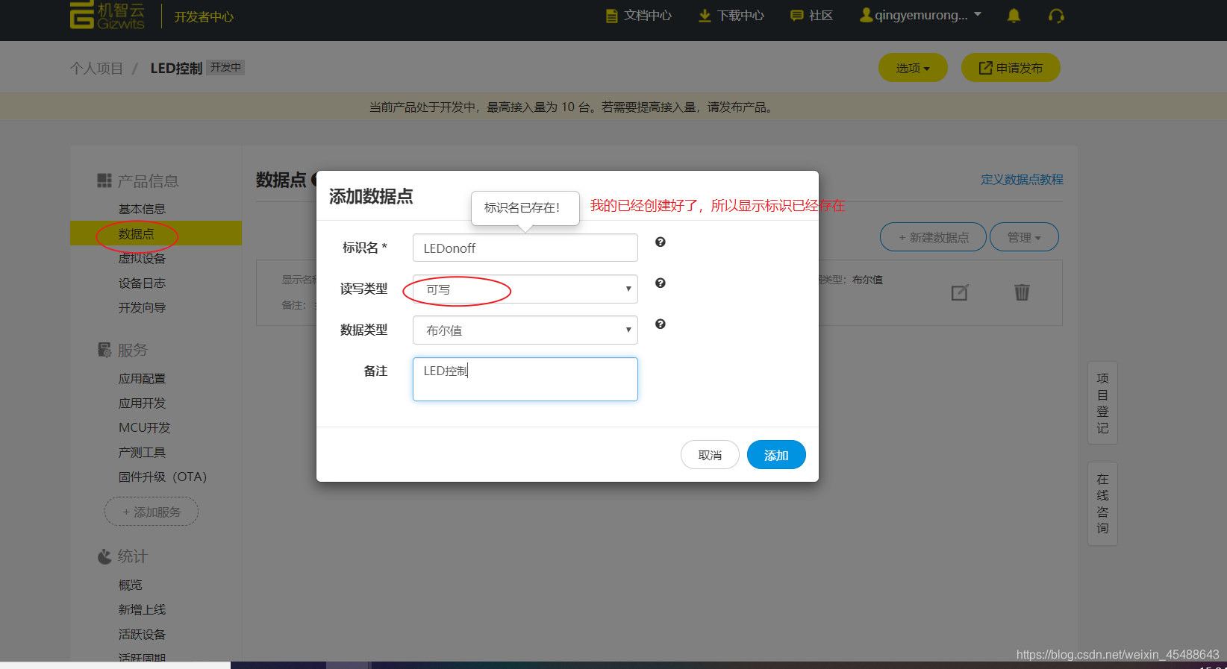The image size is (1227, 669).
Task: Open the 读写类型 dropdown
Action: coord(525,289)
